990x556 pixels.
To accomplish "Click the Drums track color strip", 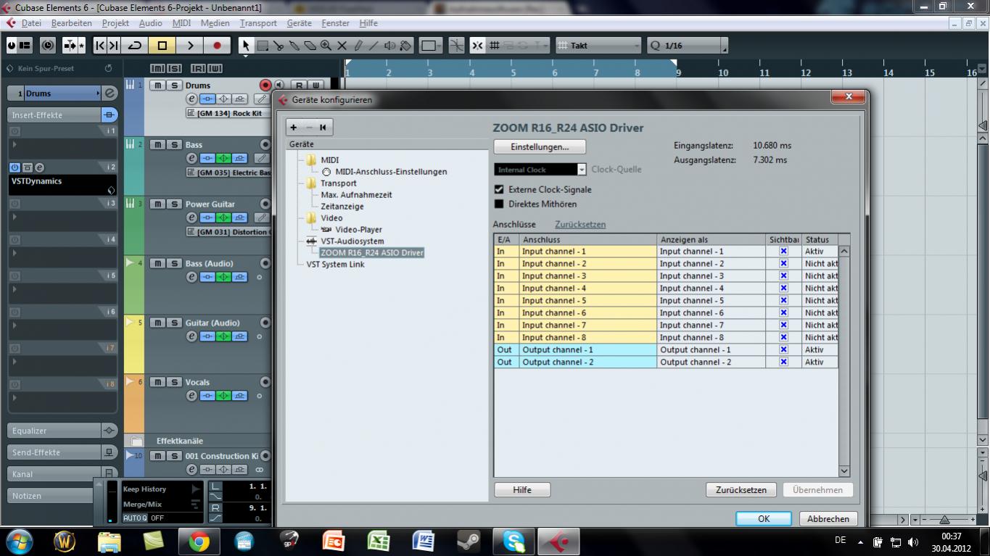I will tap(134, 107).
